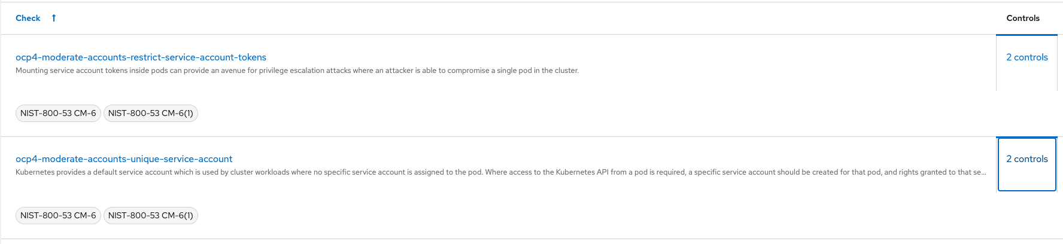1063x244 pixels.
Task: Sort the table by the Check column header
Action: 28,18
